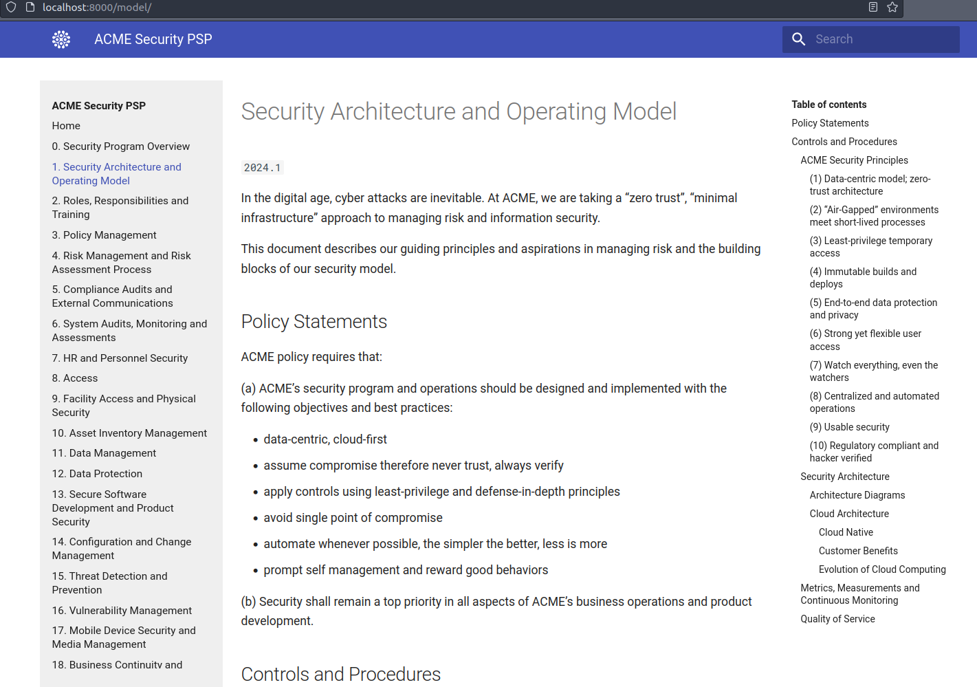The image size is (977, 687).
Task: Click the localhost address bar URL
Action: (96, 8)
